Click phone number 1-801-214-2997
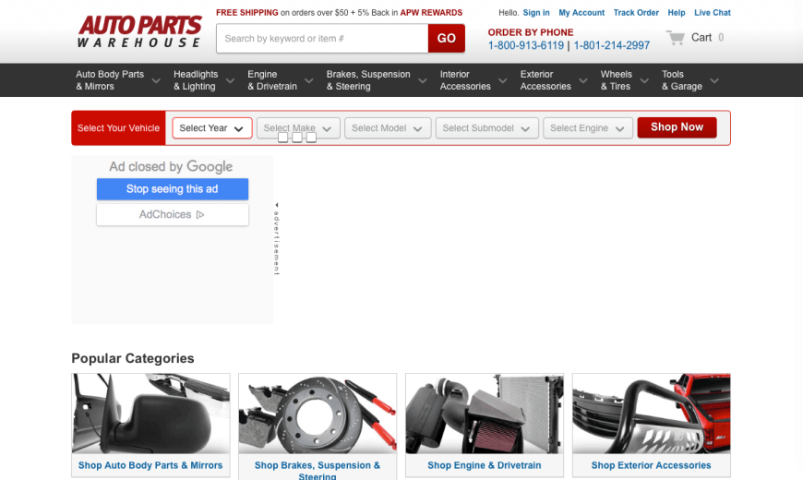803x480 pixels. pos(611,45)
